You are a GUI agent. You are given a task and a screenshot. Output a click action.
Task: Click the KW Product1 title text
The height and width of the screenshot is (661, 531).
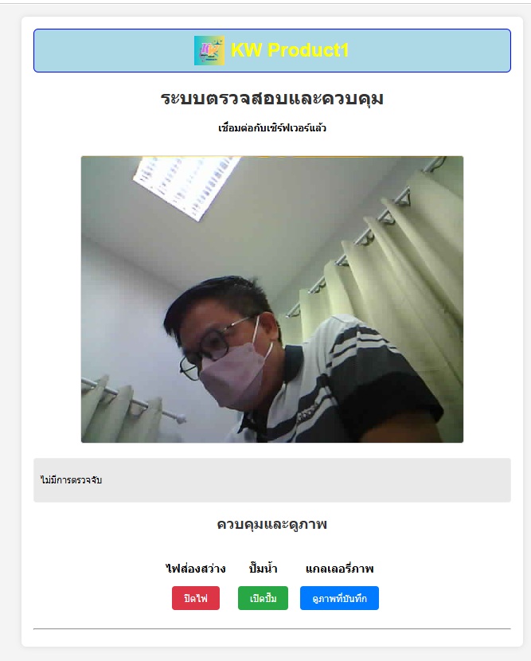coord(290,50)
